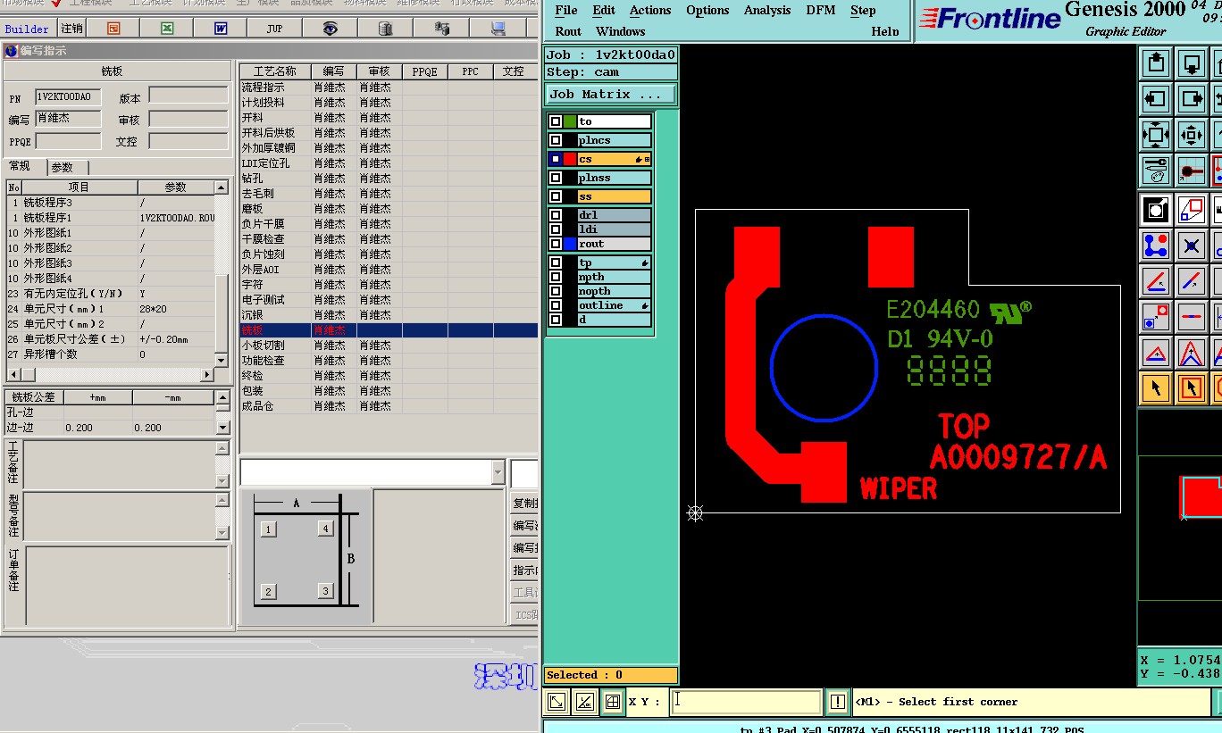Image resolution: width=1222 pixels, height=733 pixels.
Task: Click the diagonal red-blue line measure icon
Action: click(1192, 281)
